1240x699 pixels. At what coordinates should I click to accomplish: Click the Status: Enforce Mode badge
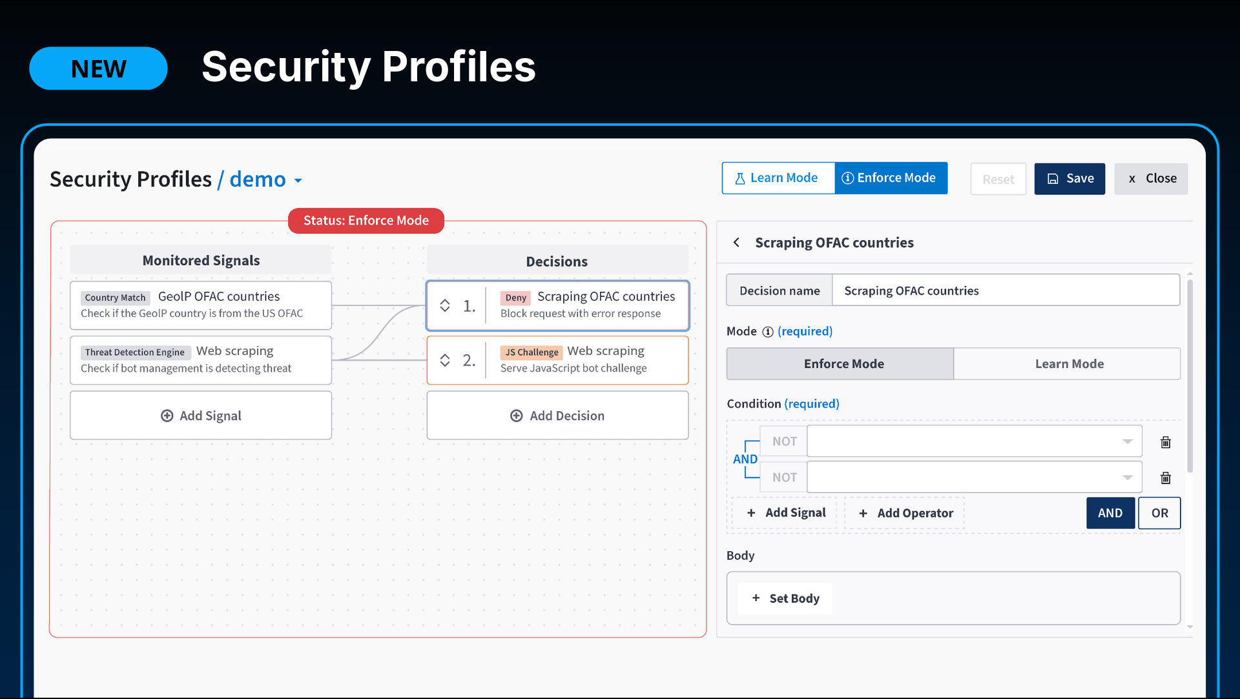[x=366, y=221]
